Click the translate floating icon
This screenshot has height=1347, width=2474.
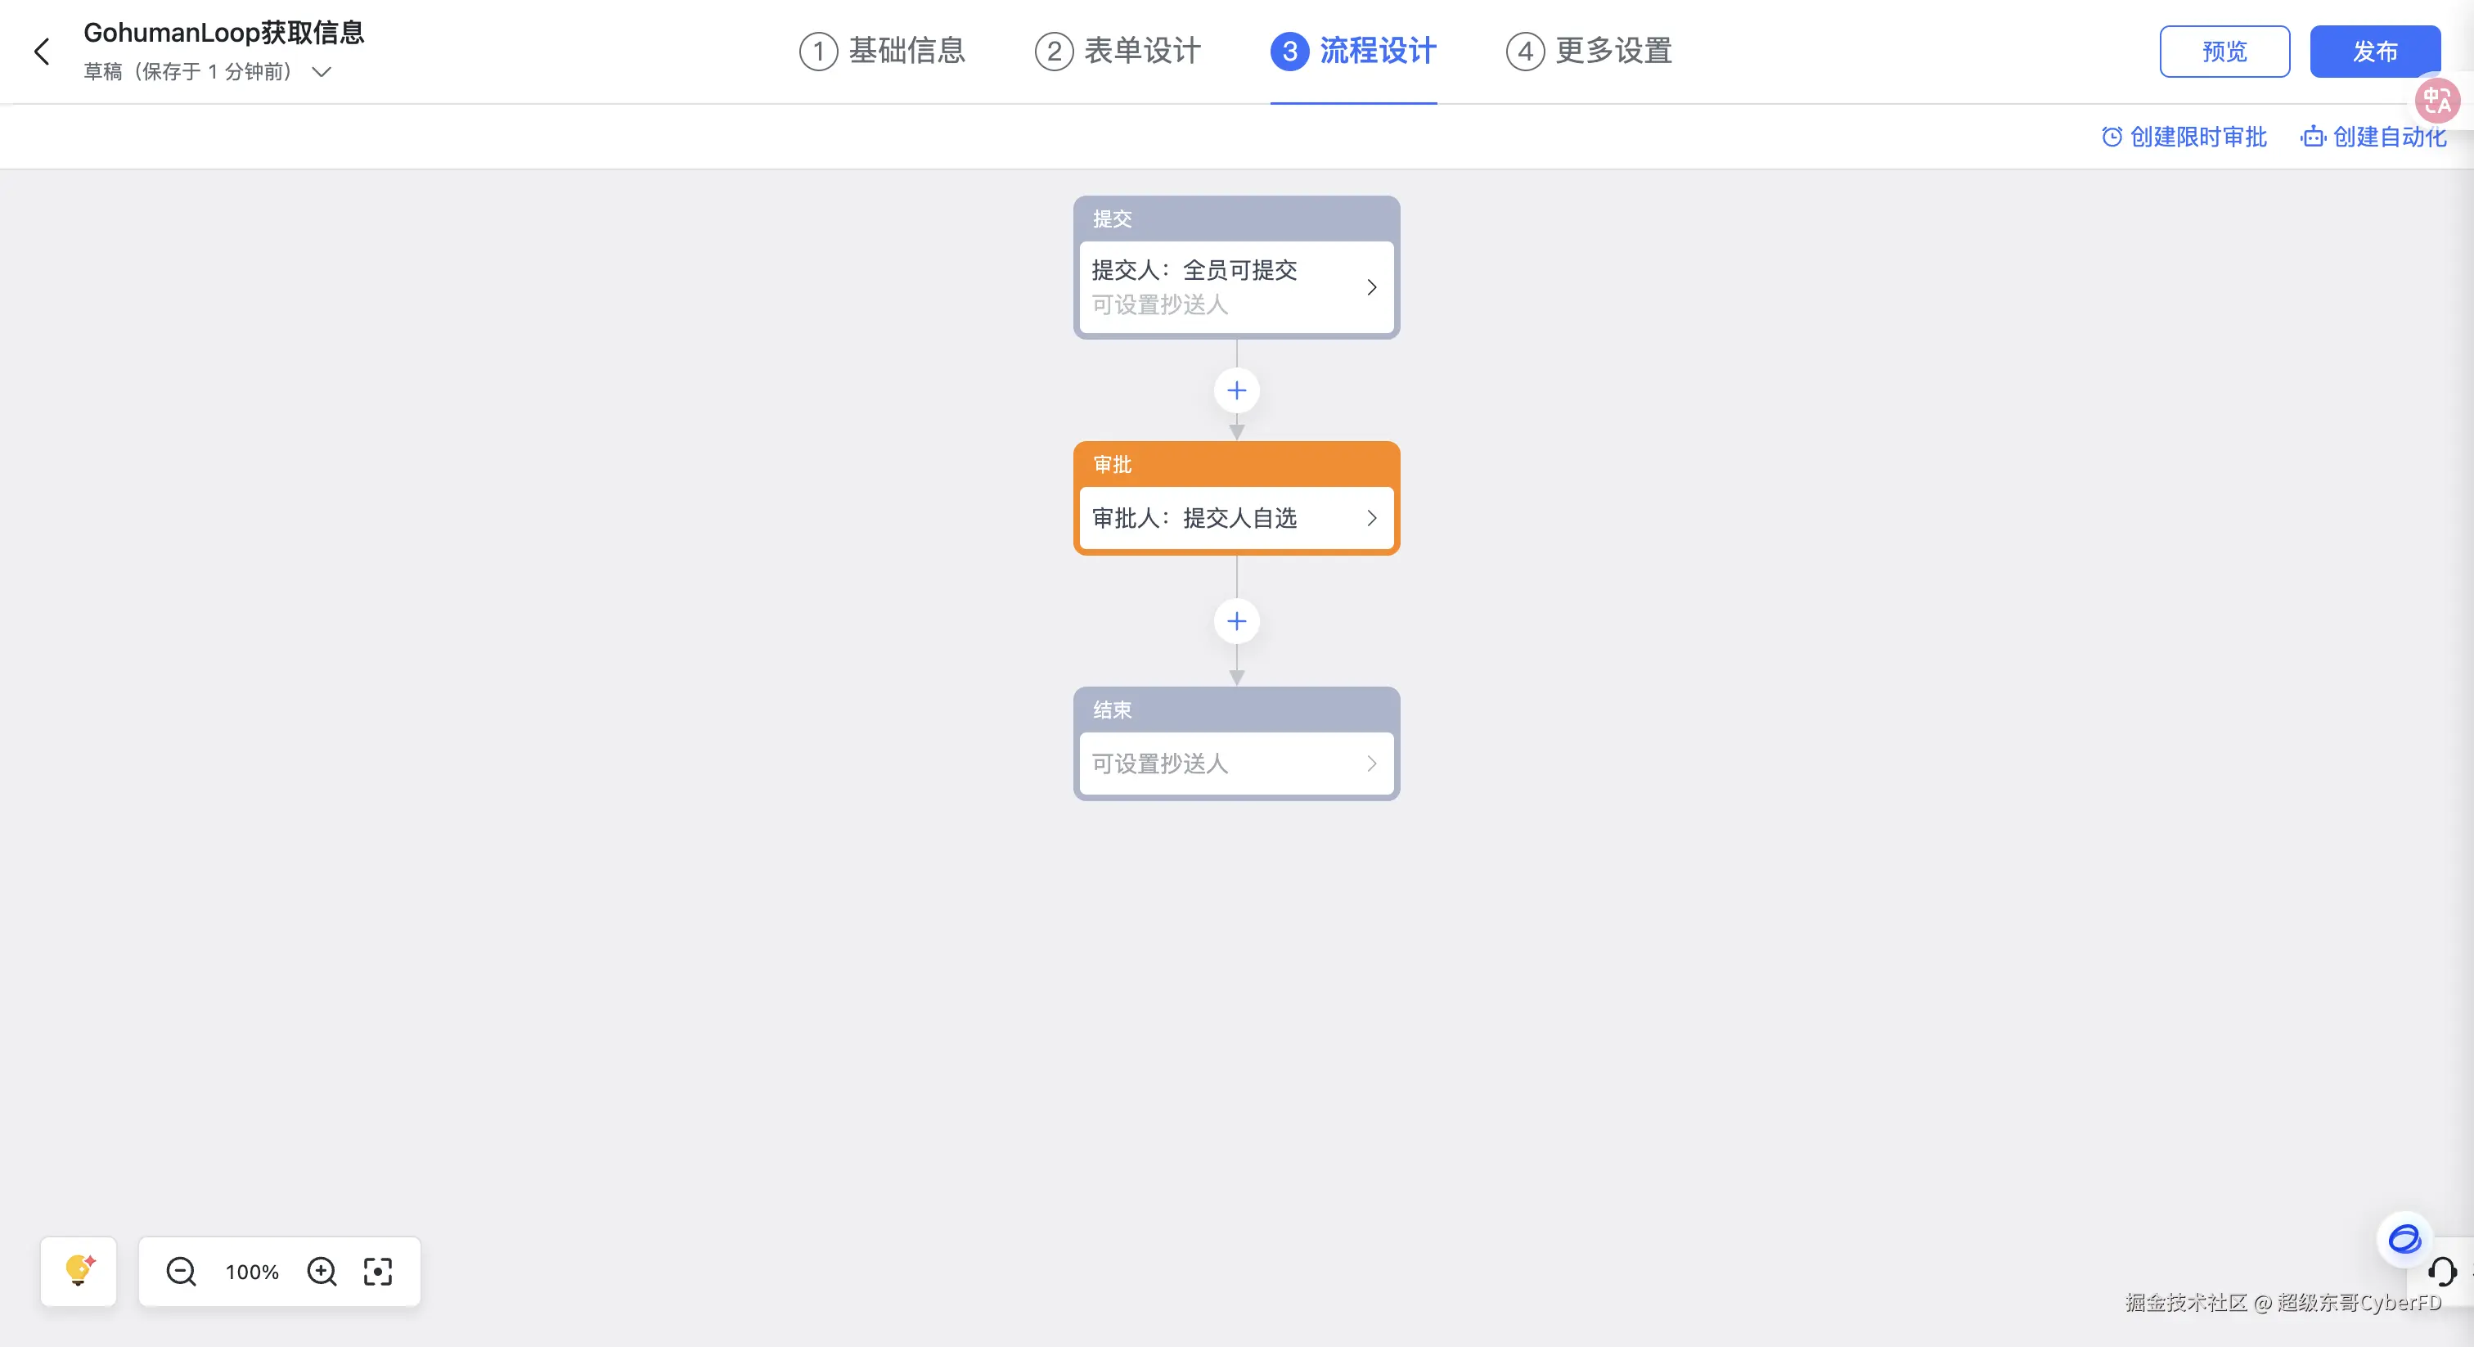pyautogui.click(x=2436, y=100)
